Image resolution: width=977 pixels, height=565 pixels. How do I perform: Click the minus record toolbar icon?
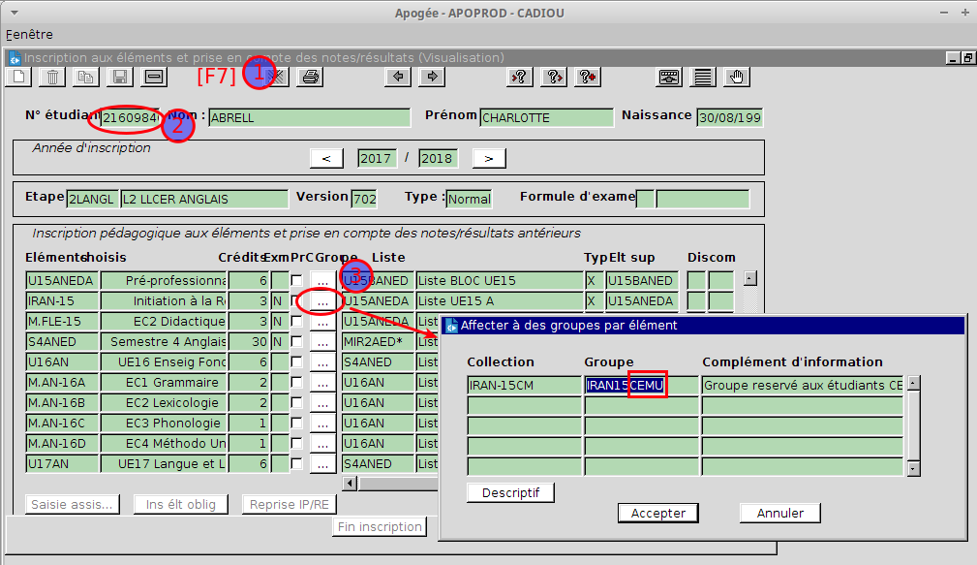click(x=153, y=77)
